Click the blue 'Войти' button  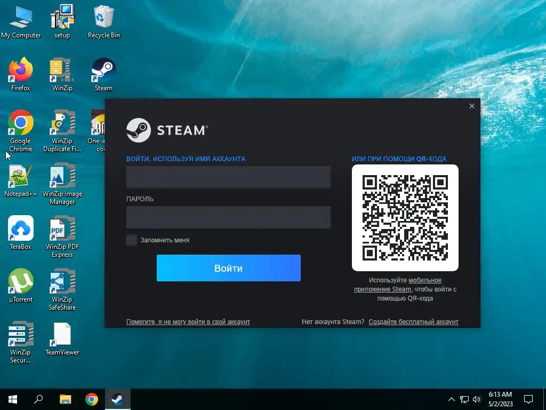[228, 268]
